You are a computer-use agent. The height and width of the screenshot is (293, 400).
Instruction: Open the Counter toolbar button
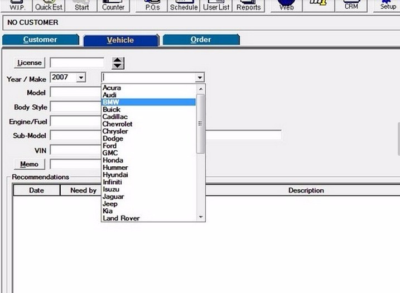click(x=113, y=6)
